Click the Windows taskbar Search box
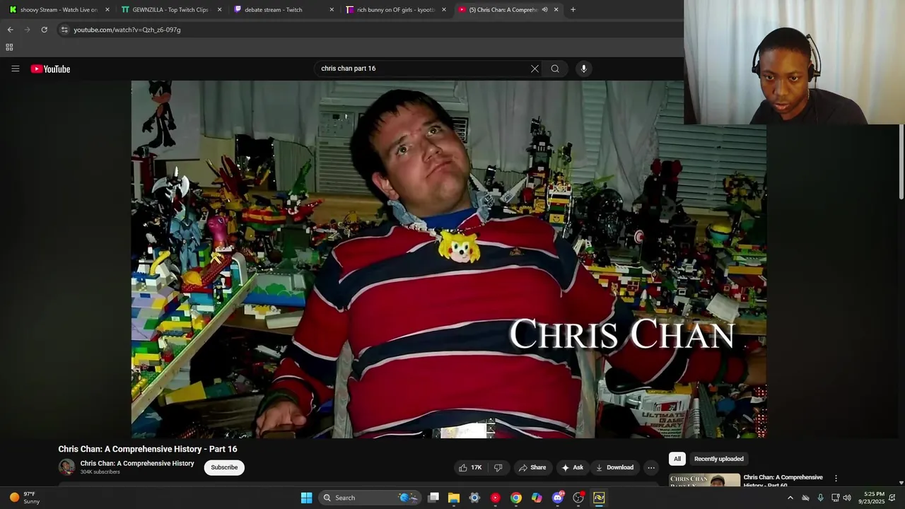Image resolution: width=905 pixels, height=509 pixels. (x=370, y=498)
